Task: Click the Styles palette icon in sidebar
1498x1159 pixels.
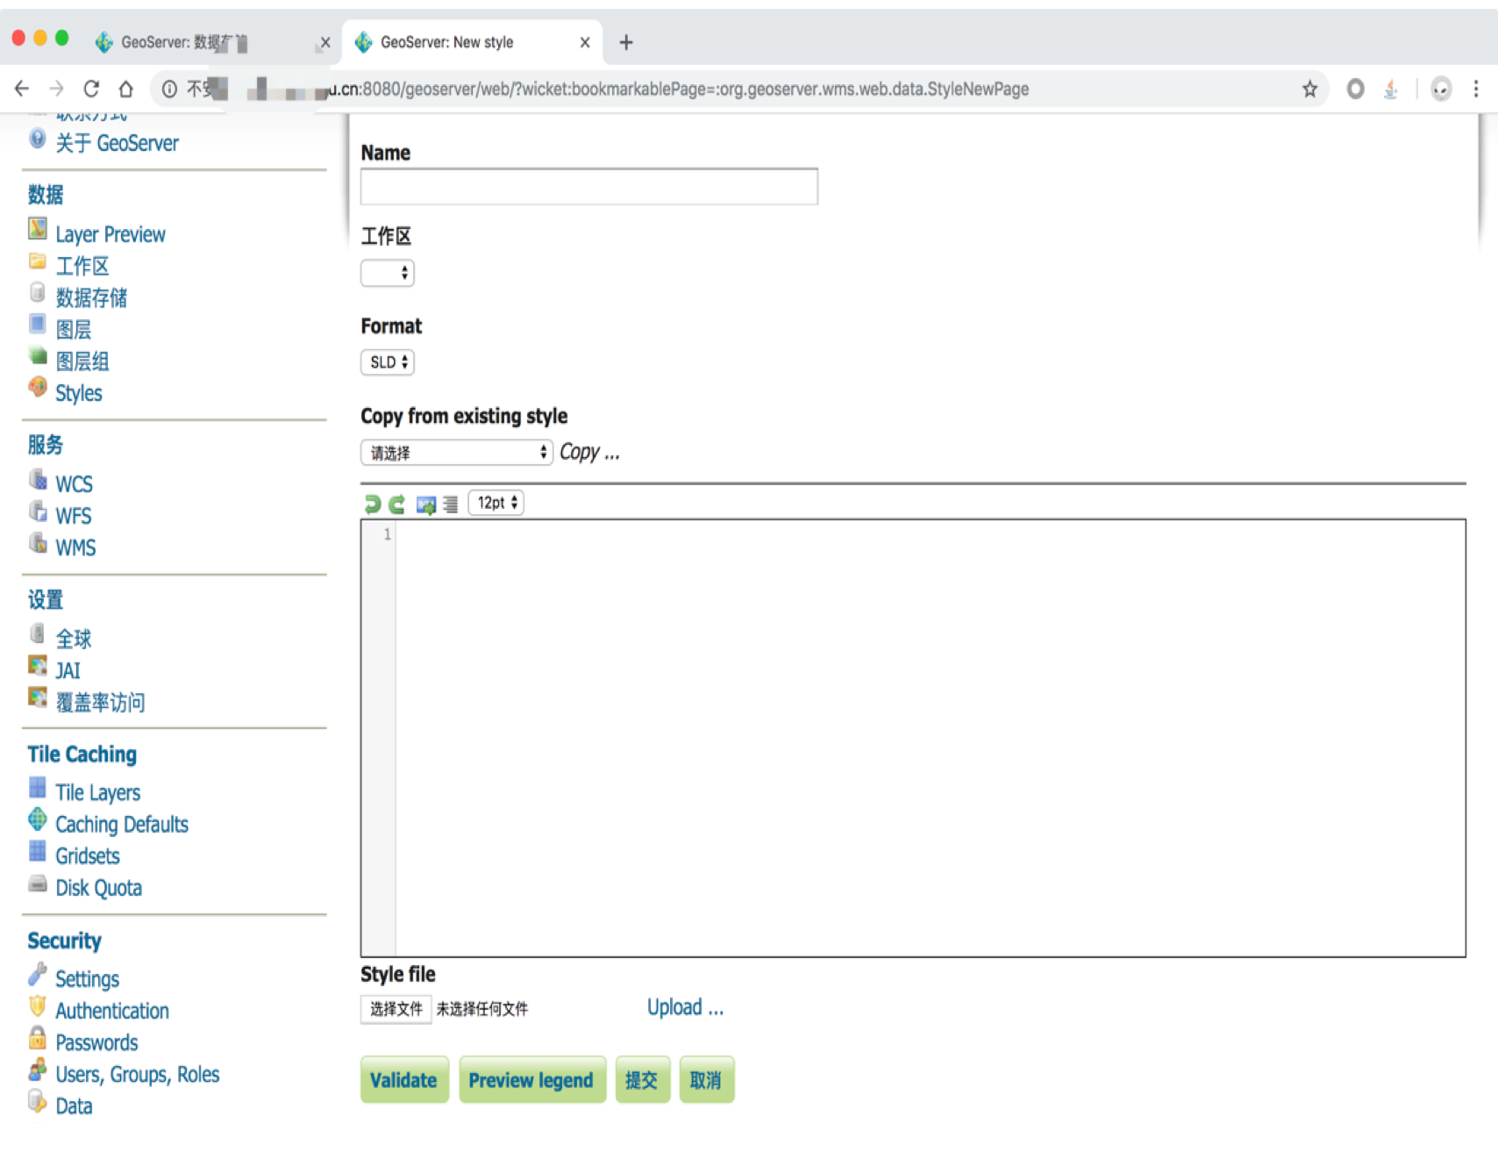Action: click(x=38, y=387)
